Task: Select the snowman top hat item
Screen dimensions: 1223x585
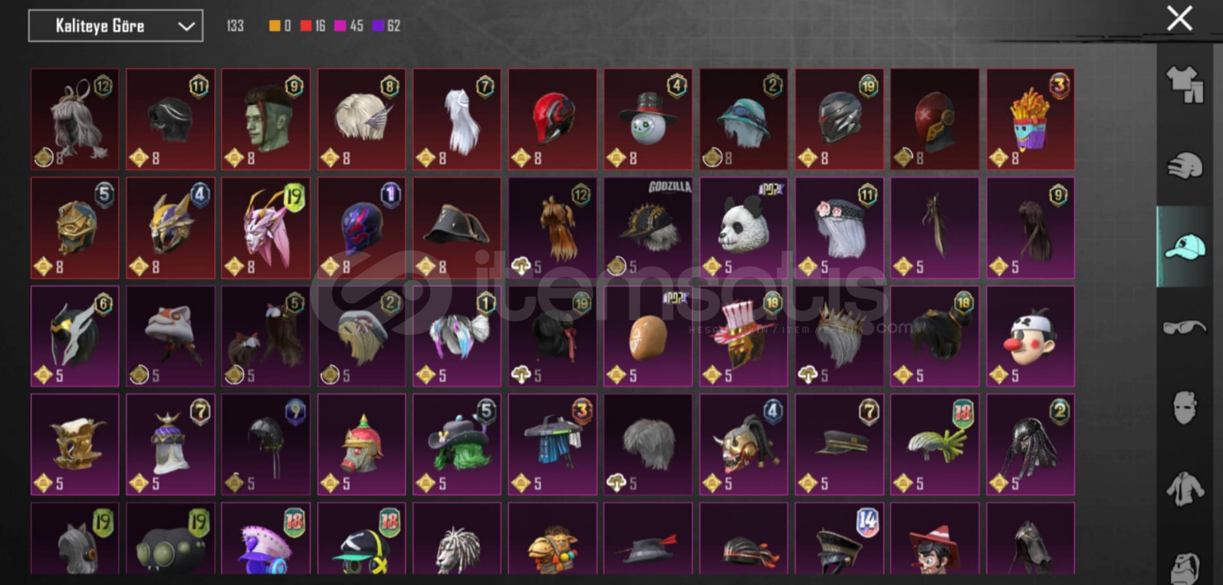Action: 648,120
